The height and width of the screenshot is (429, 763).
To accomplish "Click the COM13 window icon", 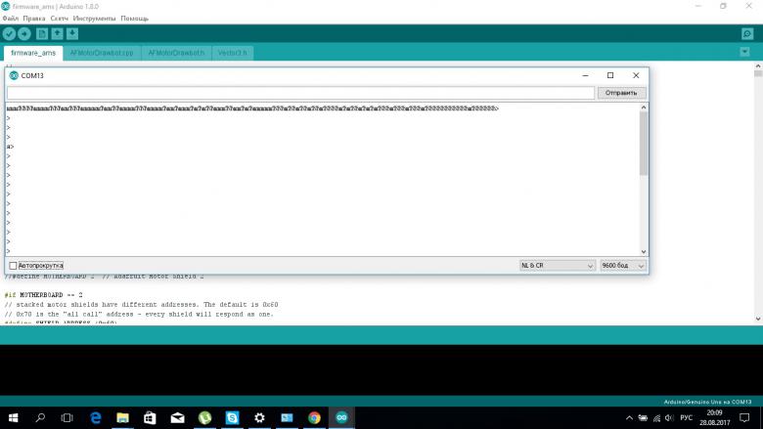I will (14, 76).
